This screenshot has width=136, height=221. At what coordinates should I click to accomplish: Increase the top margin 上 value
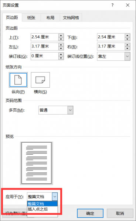click(x=61, y=35)
